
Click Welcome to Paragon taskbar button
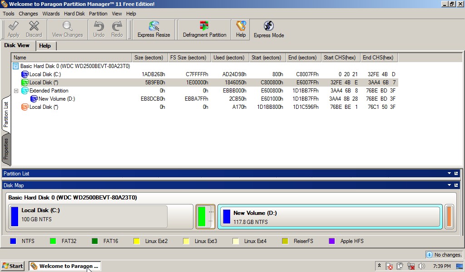pyautogui.click(x=65, y=266)
